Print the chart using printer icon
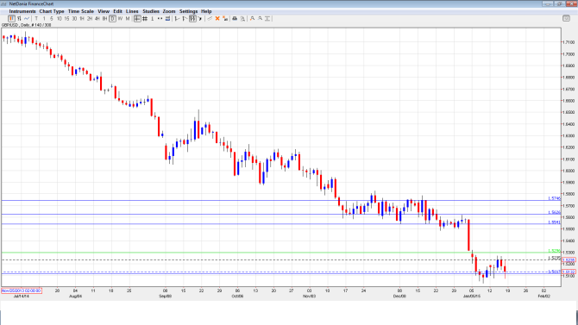The height and width of the screenshot is (325, 578). (x=235, y=18)
